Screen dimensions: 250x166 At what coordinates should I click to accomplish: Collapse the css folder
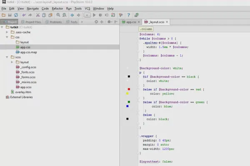click(7, 37)
